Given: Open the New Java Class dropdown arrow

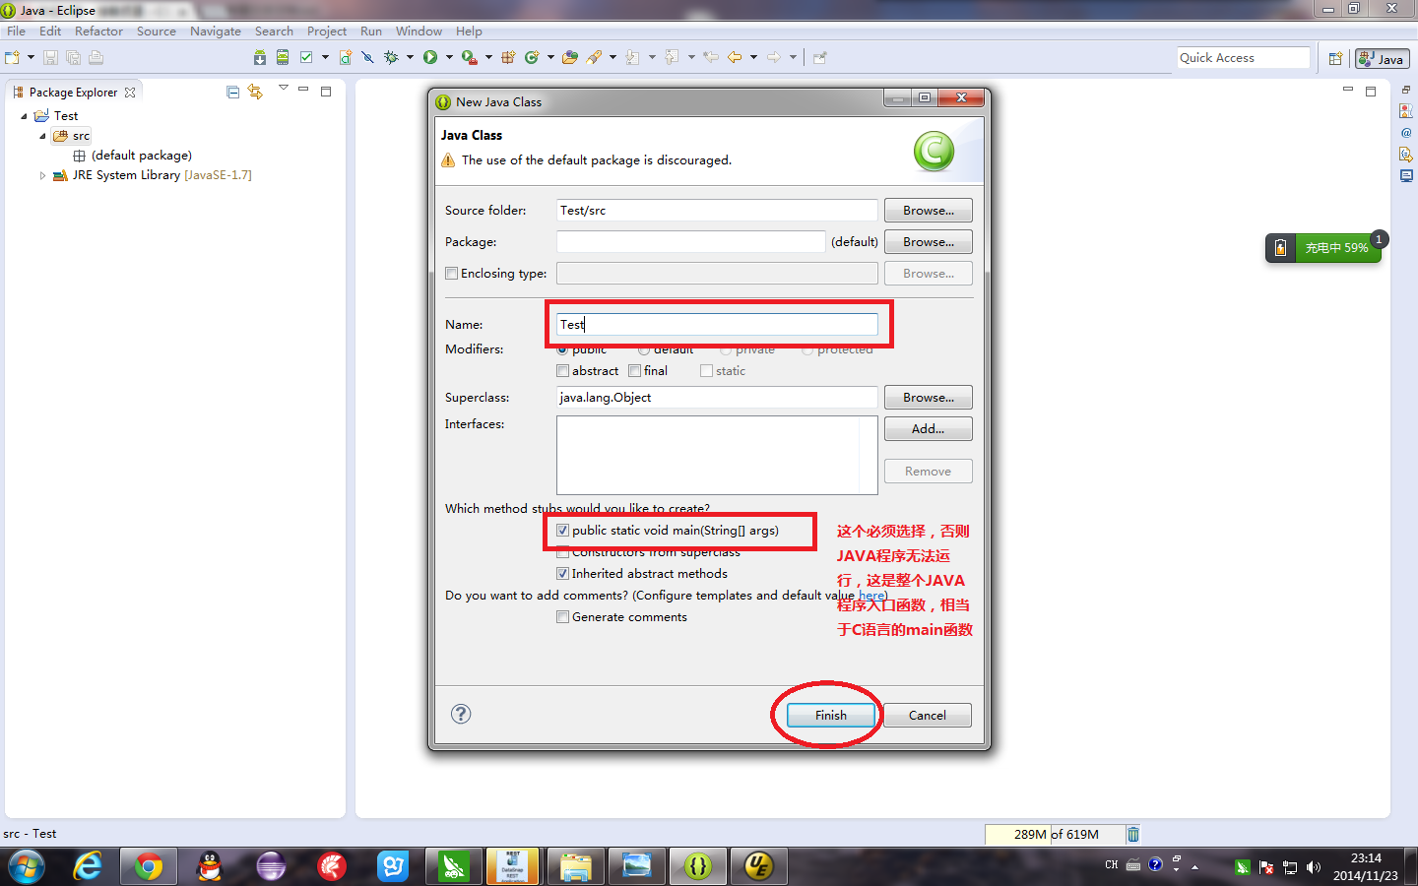Looking at the screenshot, I should point(550,57).
